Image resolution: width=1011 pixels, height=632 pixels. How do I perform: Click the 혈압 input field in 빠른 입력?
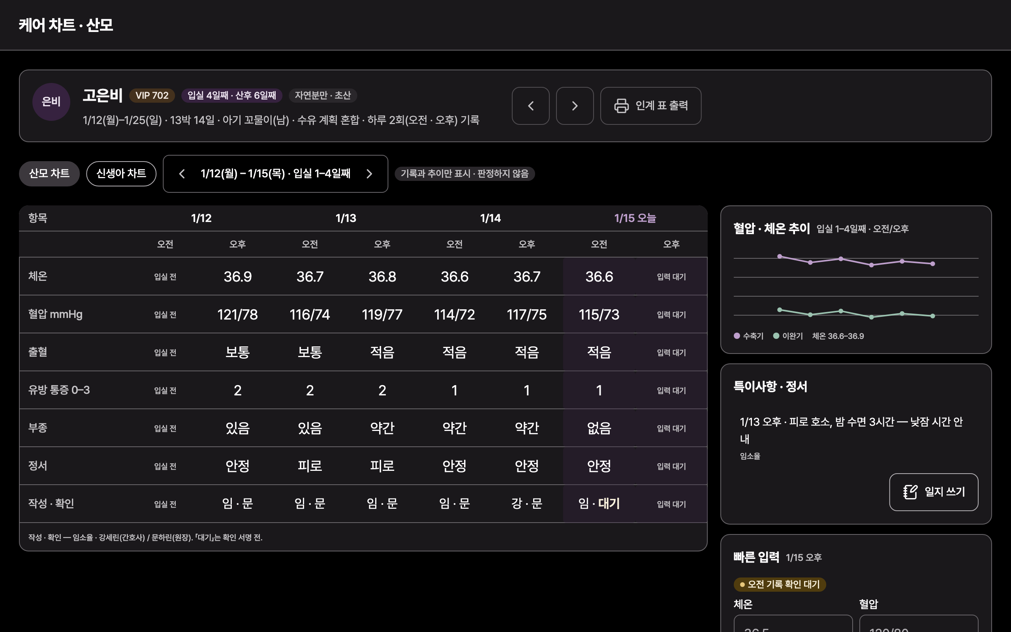[x=919, y=624]
